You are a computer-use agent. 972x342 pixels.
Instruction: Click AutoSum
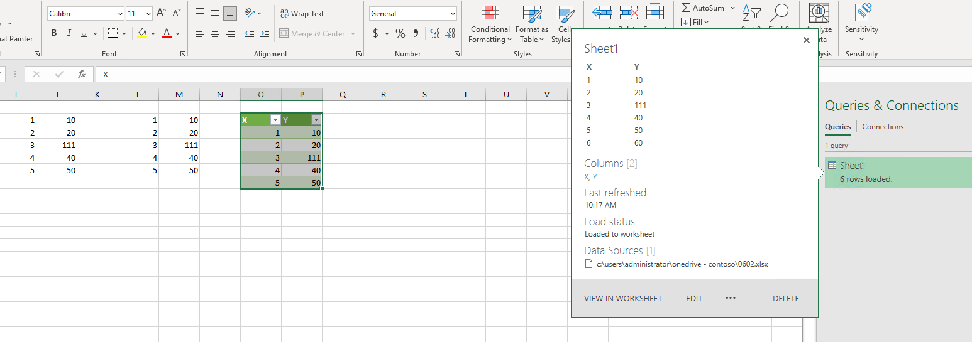702,8
